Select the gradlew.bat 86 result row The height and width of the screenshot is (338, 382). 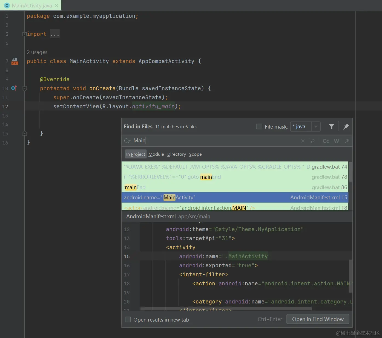click(x=235, y=187)
